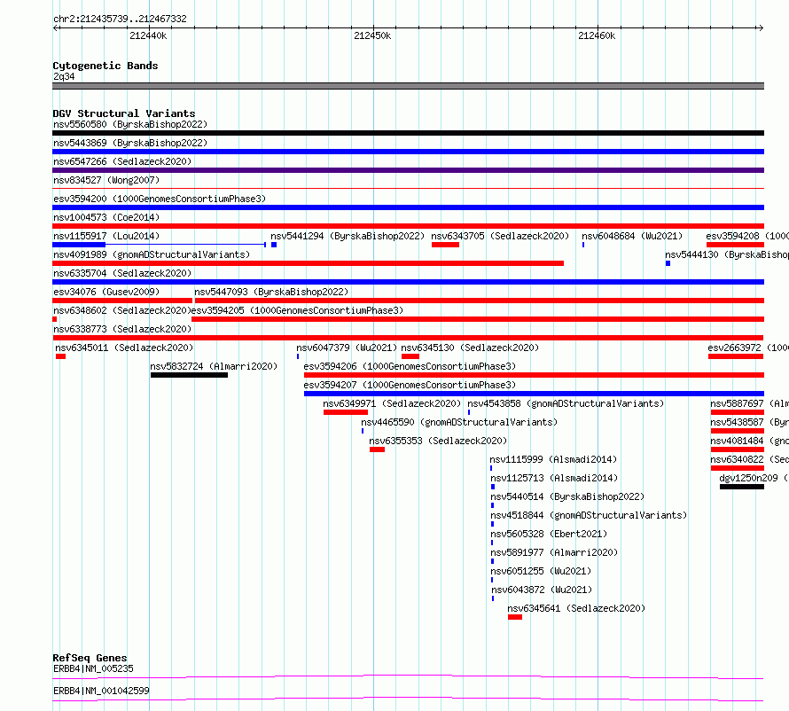This screenshot has width=789, height=711.
Task: Click the black bar under nsv5832724
Action: pyautogui.click(x=189, y=375)
